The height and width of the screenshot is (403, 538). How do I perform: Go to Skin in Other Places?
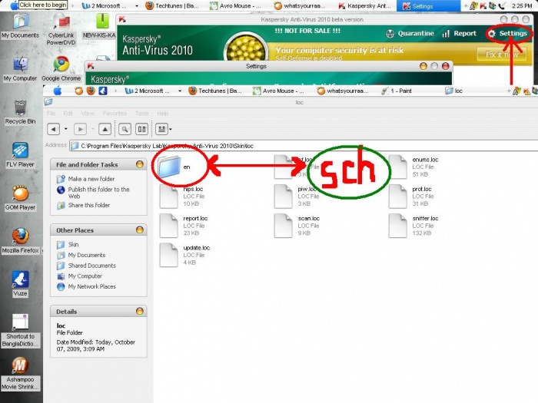pyautogui.click(x=68, y=245)
